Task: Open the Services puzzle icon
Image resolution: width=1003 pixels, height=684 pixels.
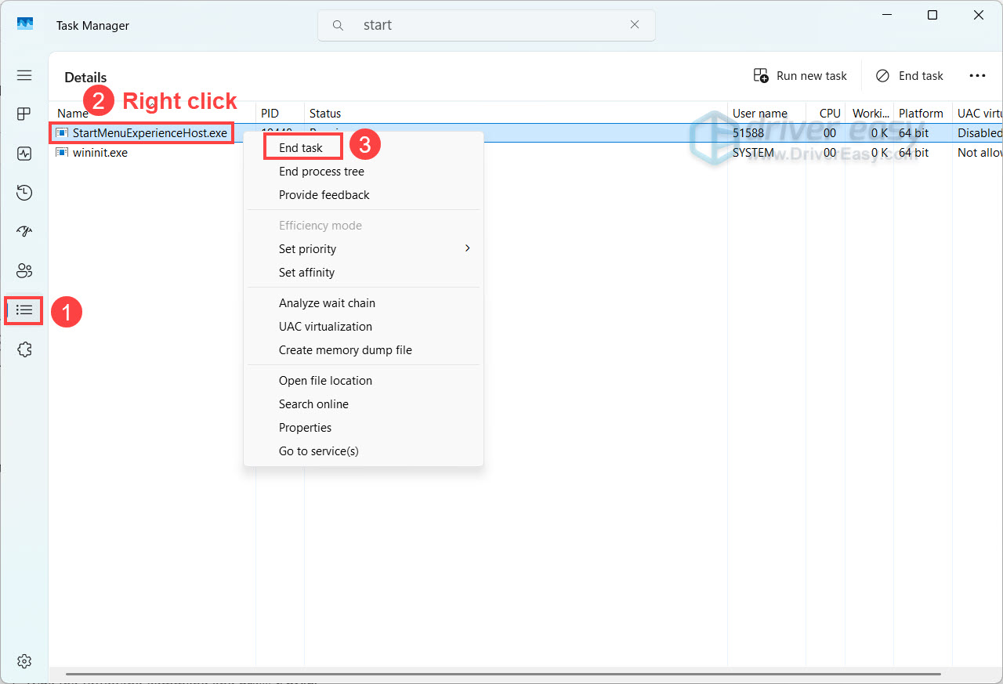Action: [x=24, y=349]
